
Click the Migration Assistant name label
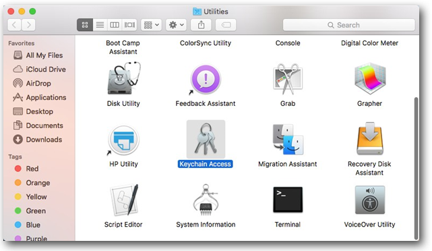(x=288, y=164)
